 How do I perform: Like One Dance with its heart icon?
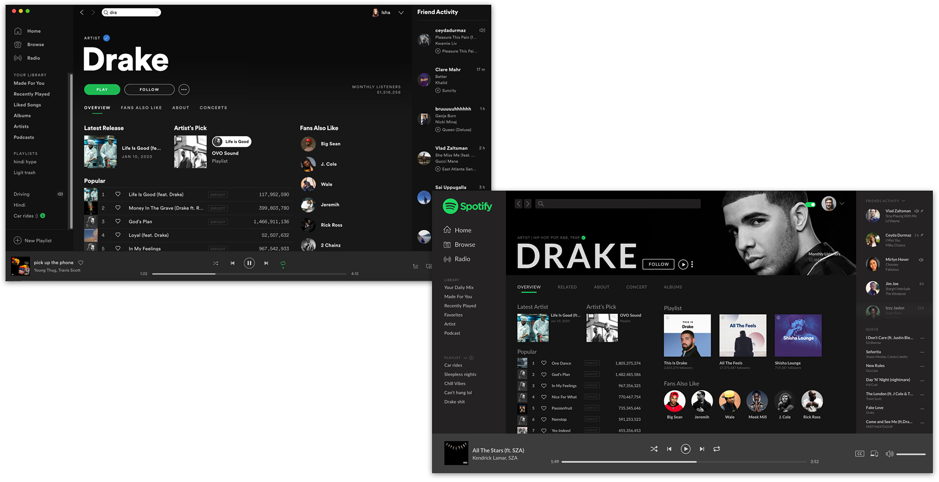click(x=543, y=363)
